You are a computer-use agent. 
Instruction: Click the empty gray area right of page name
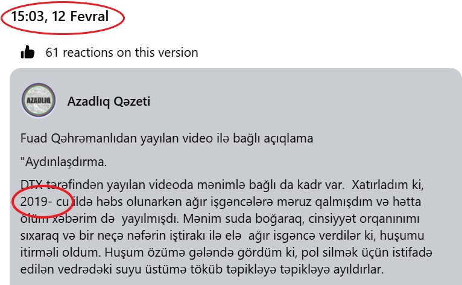tap(295, 101)
